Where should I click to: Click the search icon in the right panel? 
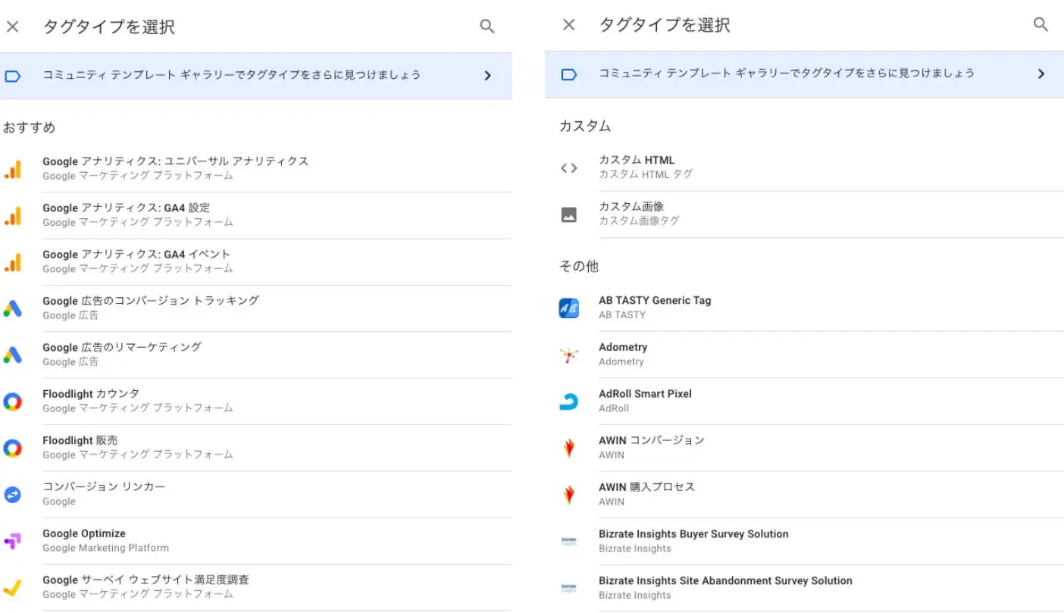point(1041,24)
